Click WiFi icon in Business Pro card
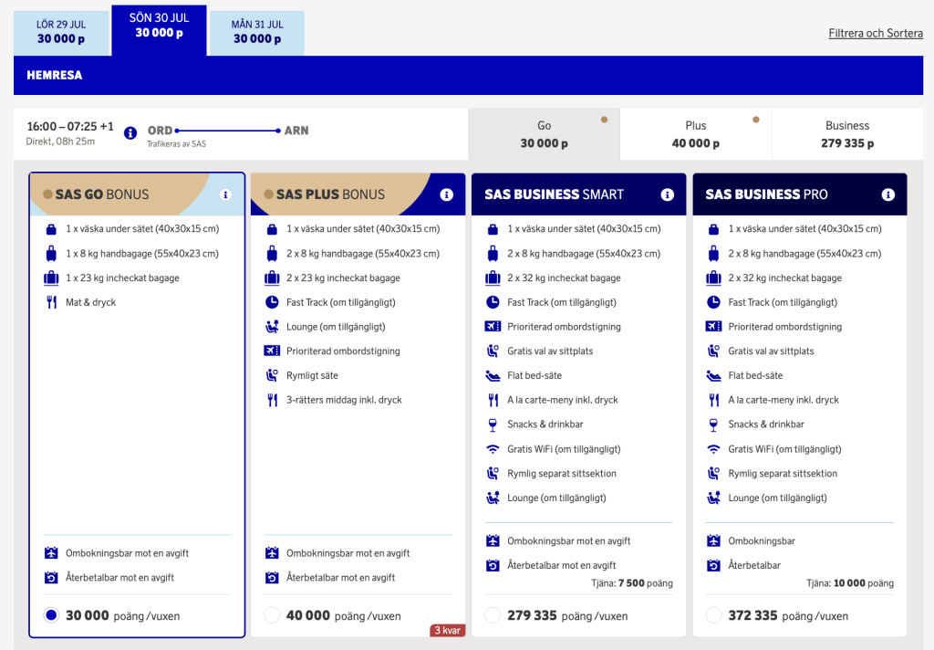934x650 pixels. click(x=713, y=449)
